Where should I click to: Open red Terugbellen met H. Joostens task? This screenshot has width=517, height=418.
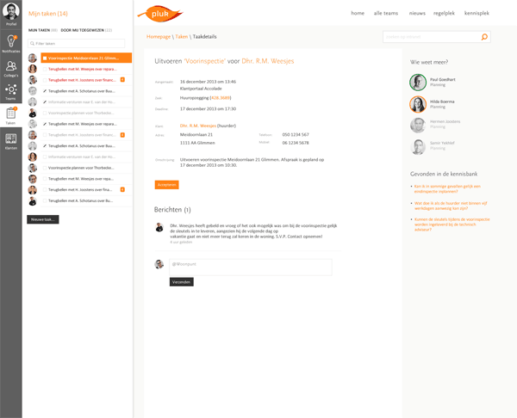(x=82, y=80)
